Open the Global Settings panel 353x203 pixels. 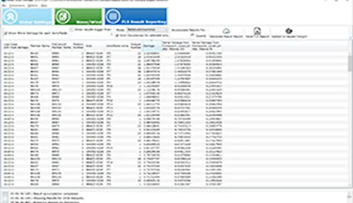pyautogui.click(x=27, y=17)
